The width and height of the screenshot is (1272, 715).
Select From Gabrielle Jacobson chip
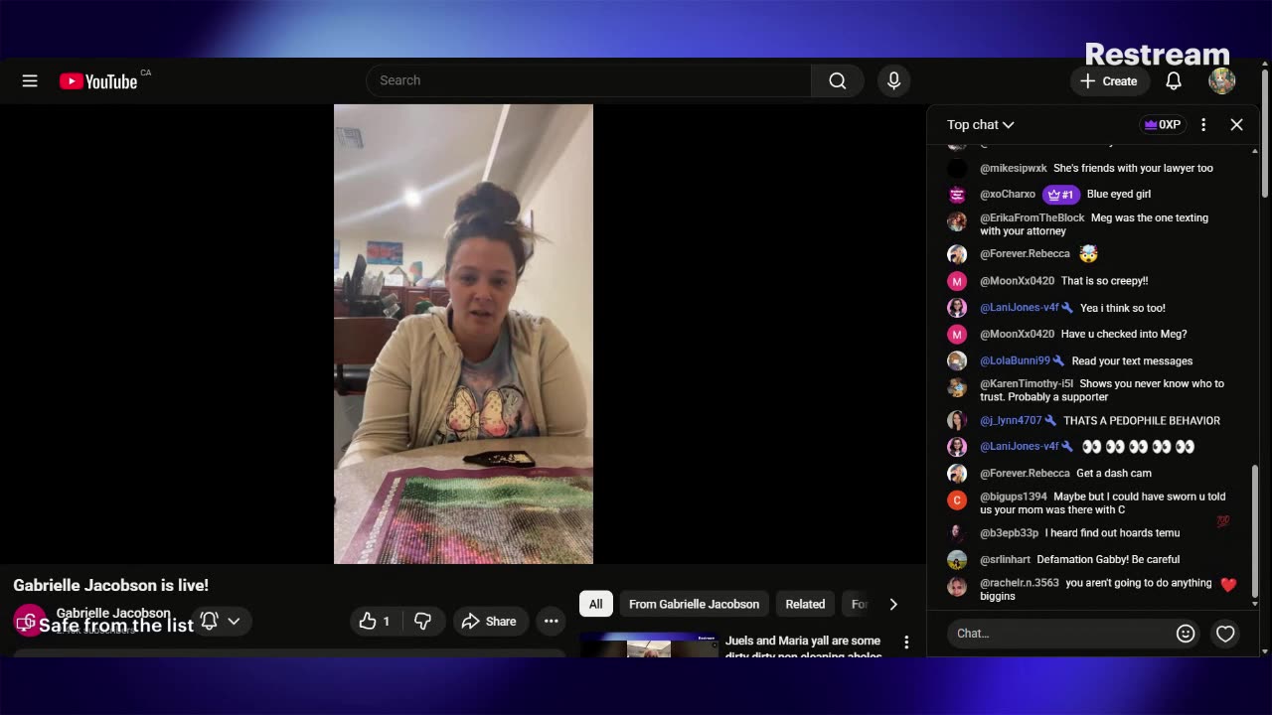[694, 604]
